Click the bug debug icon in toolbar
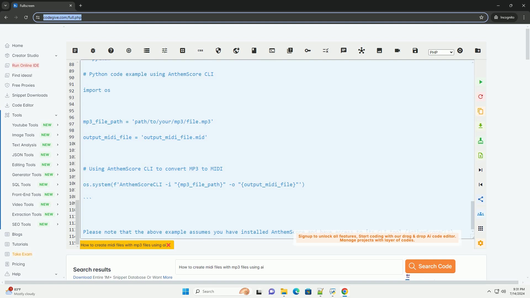The image size is (530, 298). tap(93, 50)
